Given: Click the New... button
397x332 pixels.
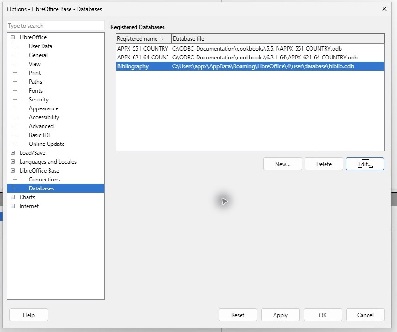Looking at the screenshot, I should [x=283, y=164].
